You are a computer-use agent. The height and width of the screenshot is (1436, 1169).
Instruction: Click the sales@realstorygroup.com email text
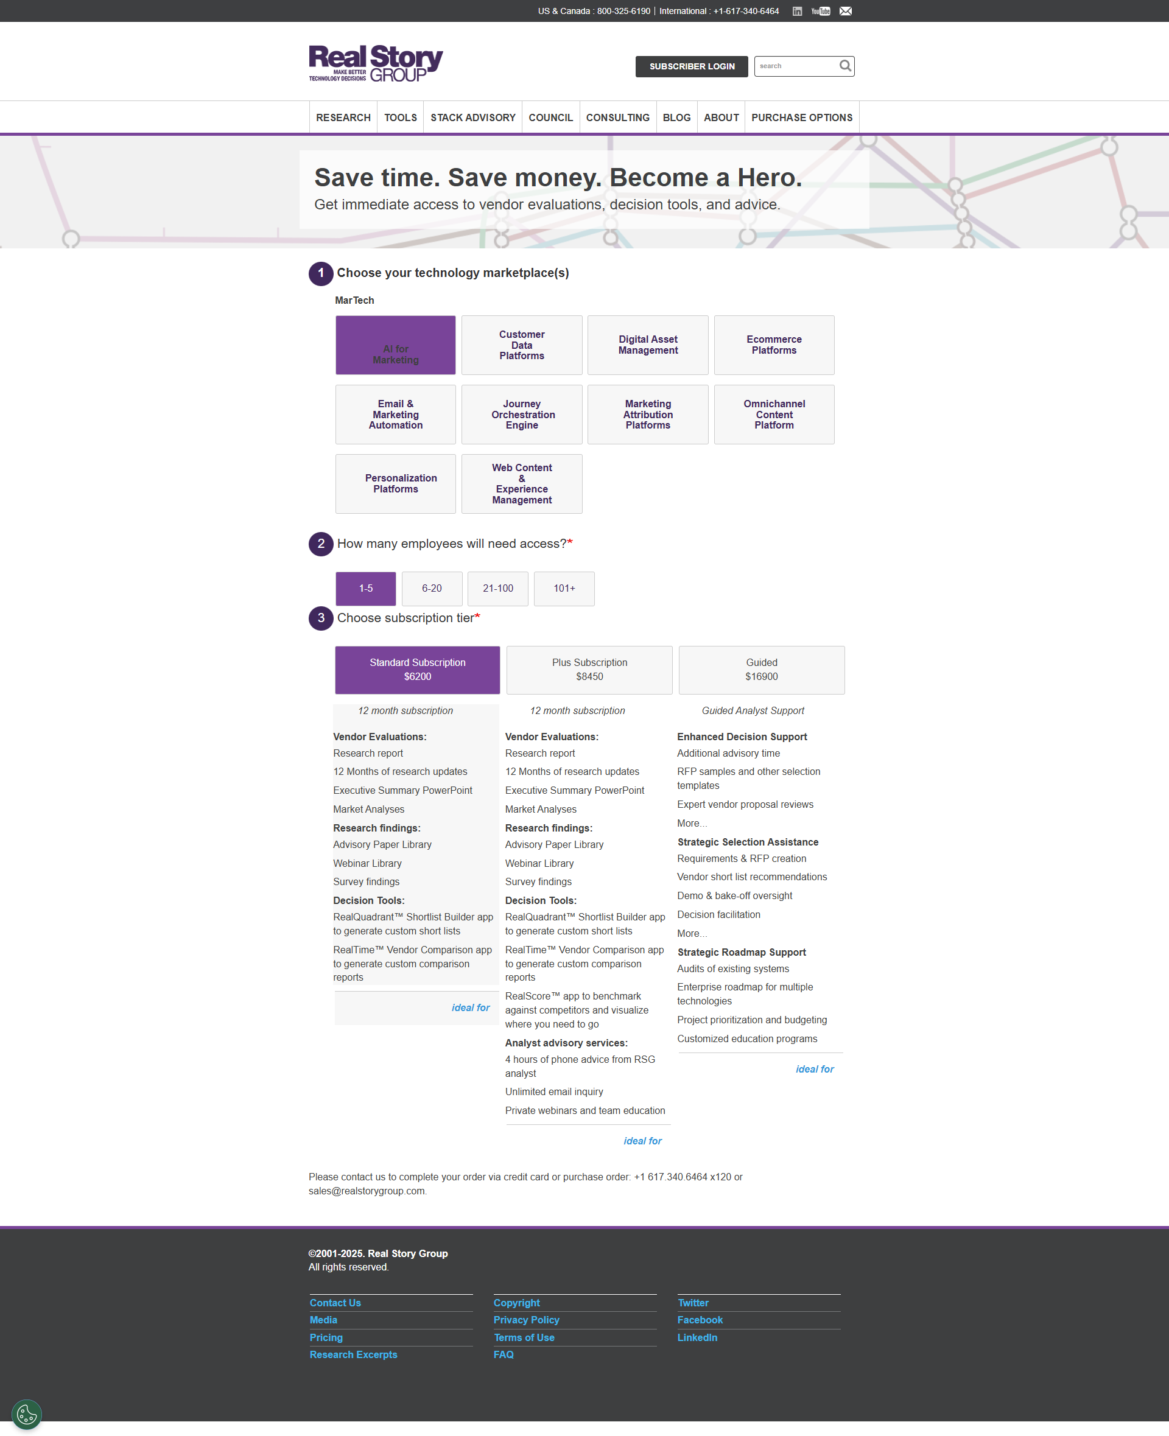pos(367,1192)
